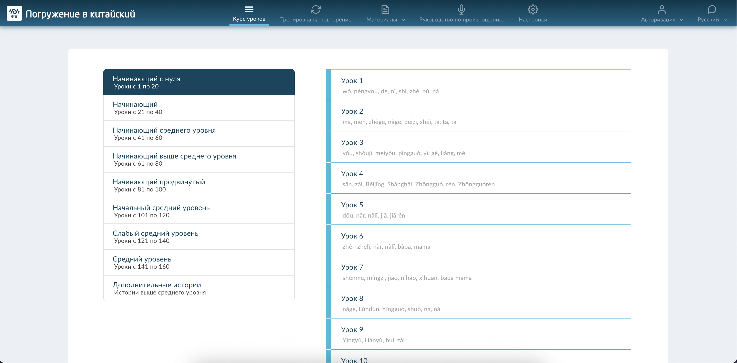Click the Материалы document icon
The image size is (737, 363).
coord(385,9)
